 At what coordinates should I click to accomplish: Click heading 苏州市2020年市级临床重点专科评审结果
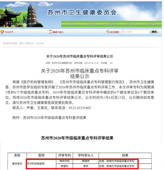tap(77, 138)
